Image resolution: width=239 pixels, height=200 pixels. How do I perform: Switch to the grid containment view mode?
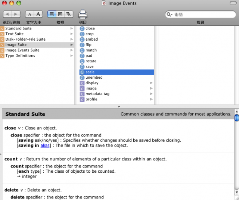click(x=60, y=14)
